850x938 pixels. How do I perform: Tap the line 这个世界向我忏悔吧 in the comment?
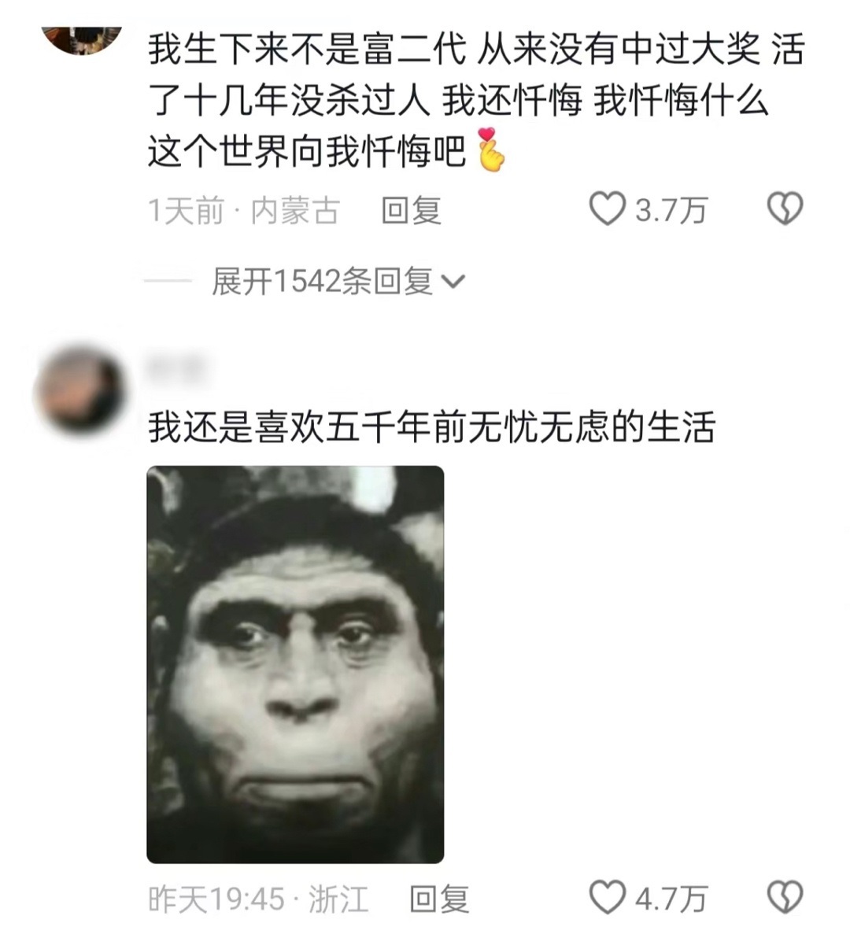point(307,151)
